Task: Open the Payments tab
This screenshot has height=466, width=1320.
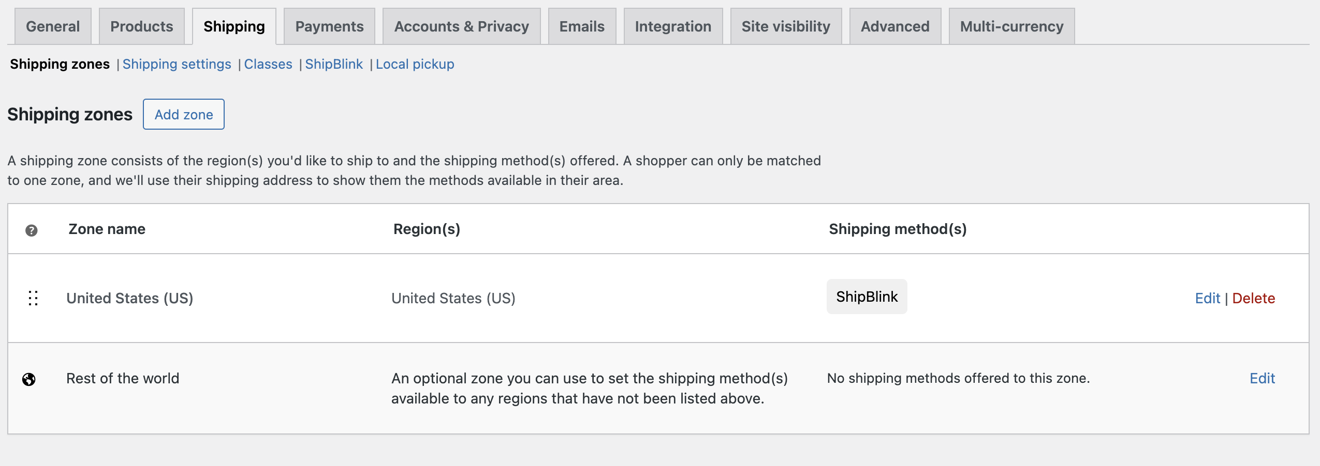Action: point(329,26)
